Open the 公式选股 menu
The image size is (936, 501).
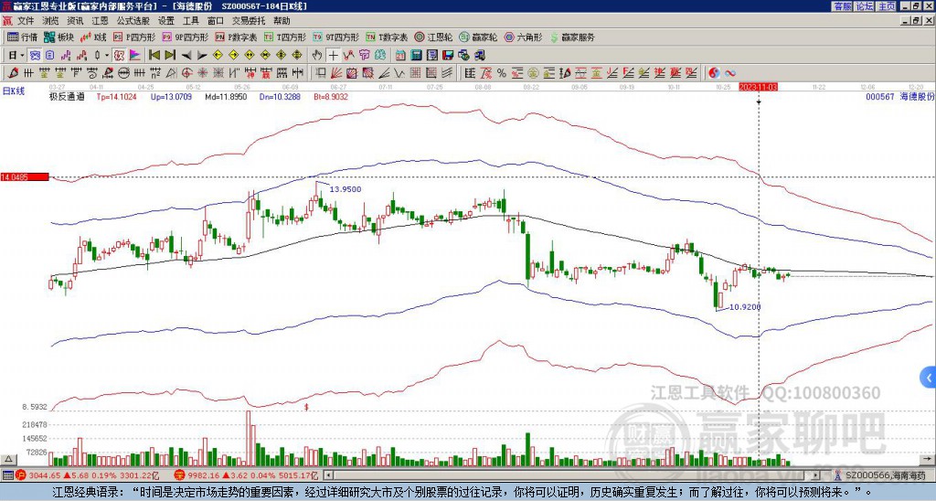coord(133,21)
